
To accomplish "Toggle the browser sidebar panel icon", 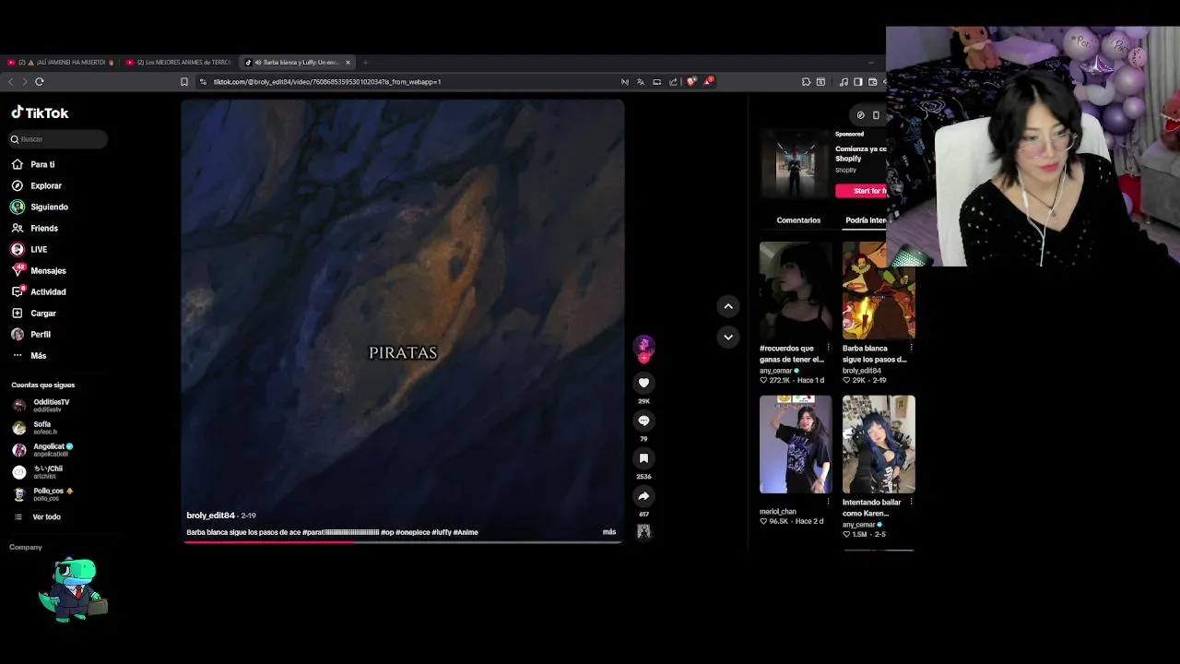I will [x=858, y=81].
